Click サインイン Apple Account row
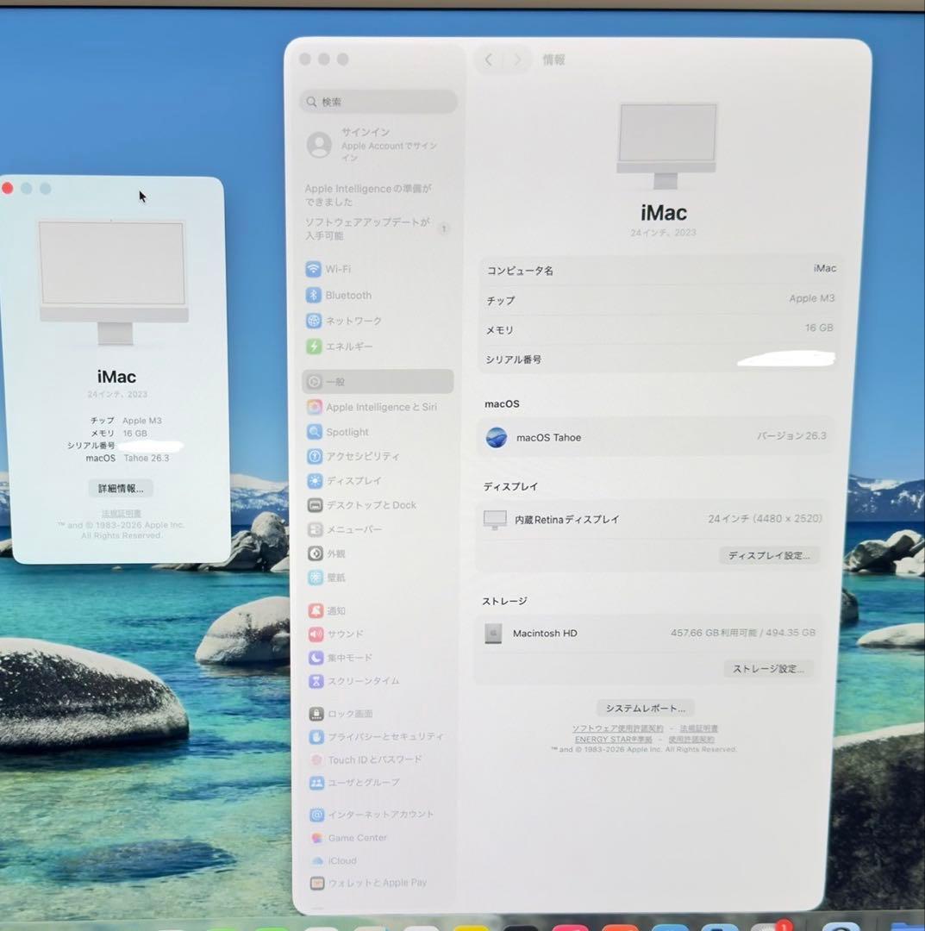 tap(378, 144)
